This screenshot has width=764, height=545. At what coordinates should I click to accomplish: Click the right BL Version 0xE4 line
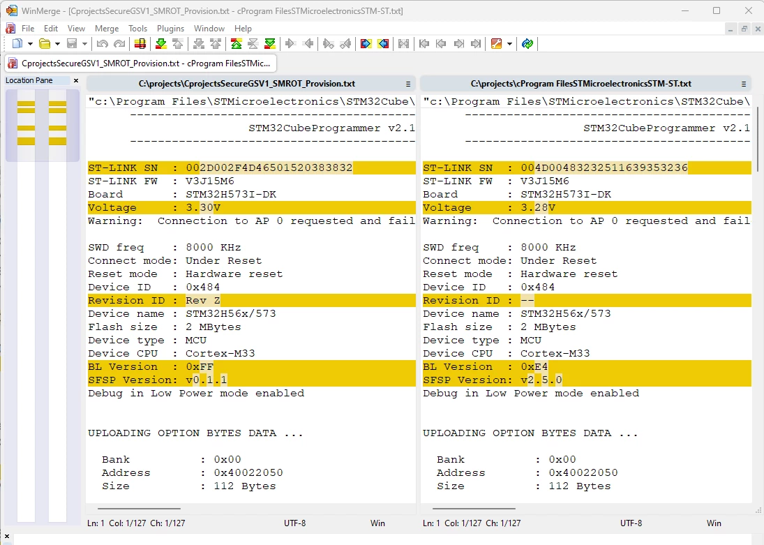(x=587, y=366)
